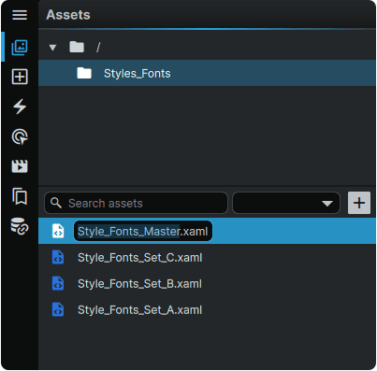
Task: Select the Assets panel icon in sidebar
Action: click(x=20, y=48)
